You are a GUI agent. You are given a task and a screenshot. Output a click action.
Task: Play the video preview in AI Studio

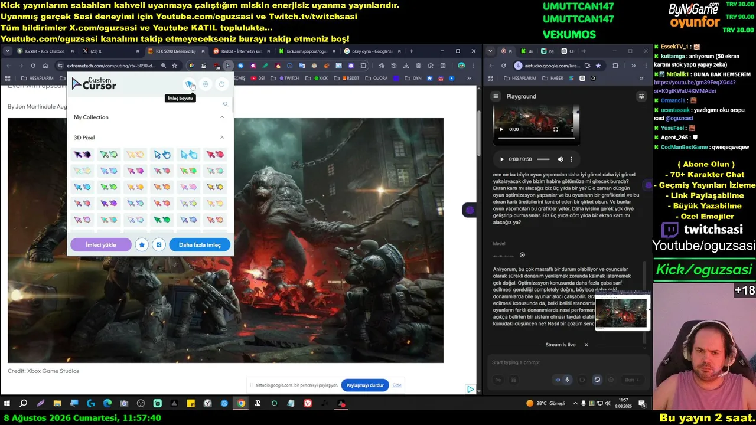[x=501, y=129]
